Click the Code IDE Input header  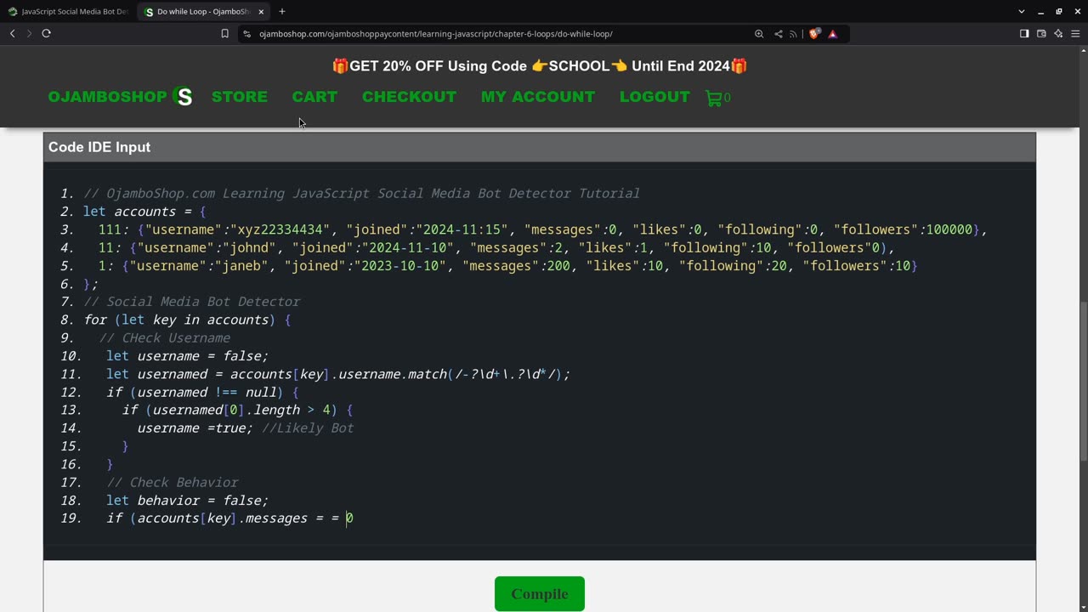click(540, 147)
